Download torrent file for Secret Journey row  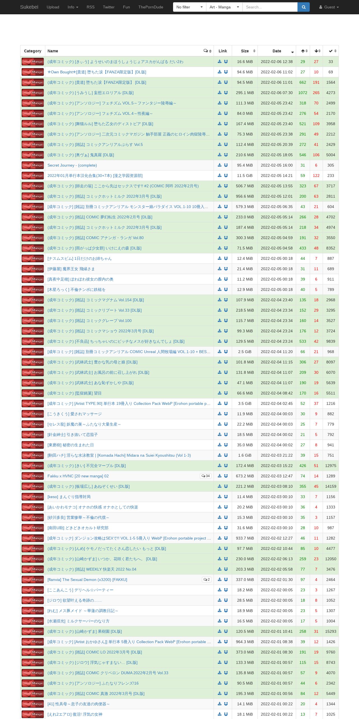pyautogui.click(x=219, y=165)
